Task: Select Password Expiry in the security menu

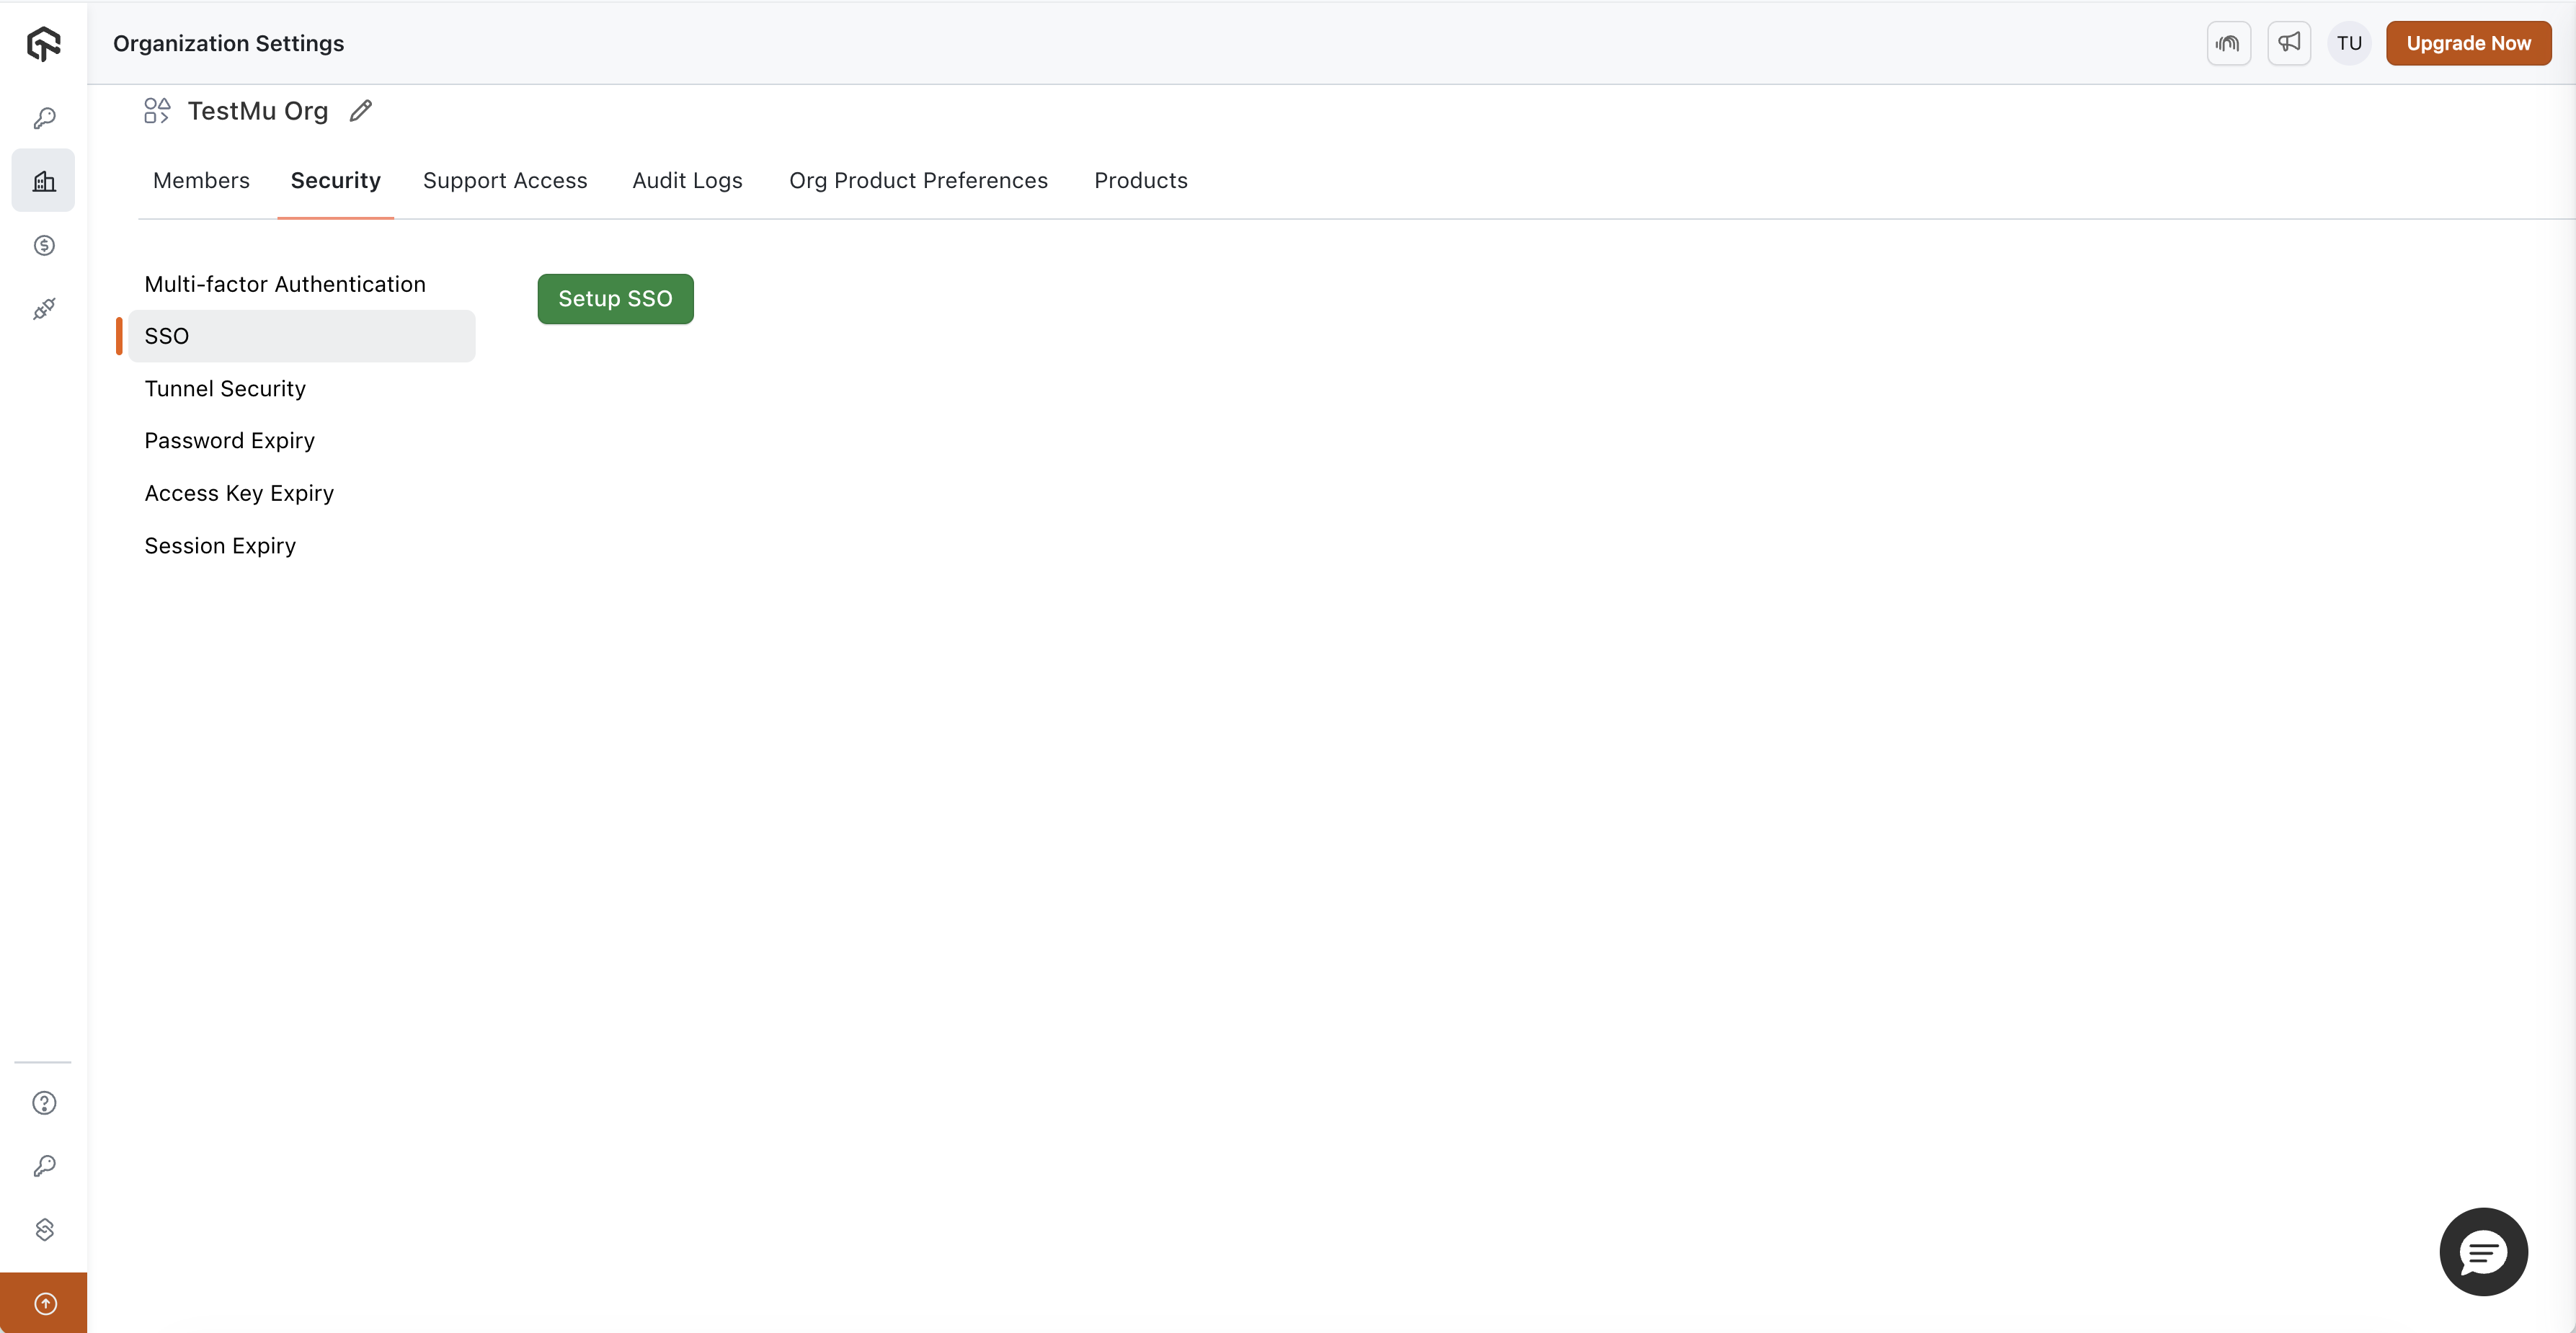Action: [229, 441]
